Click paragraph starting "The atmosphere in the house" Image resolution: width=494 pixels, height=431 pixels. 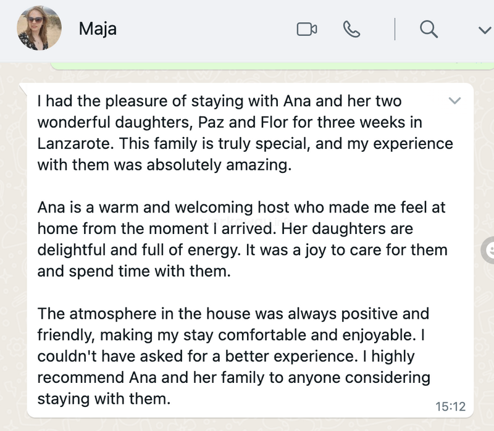coord(234,356)
